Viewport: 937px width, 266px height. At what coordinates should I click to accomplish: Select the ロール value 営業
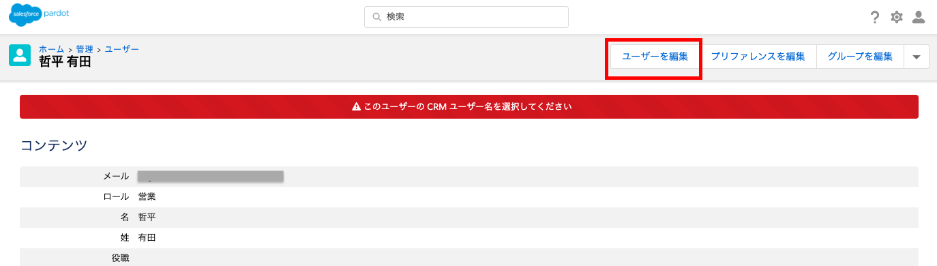click(x=147, y=196)
